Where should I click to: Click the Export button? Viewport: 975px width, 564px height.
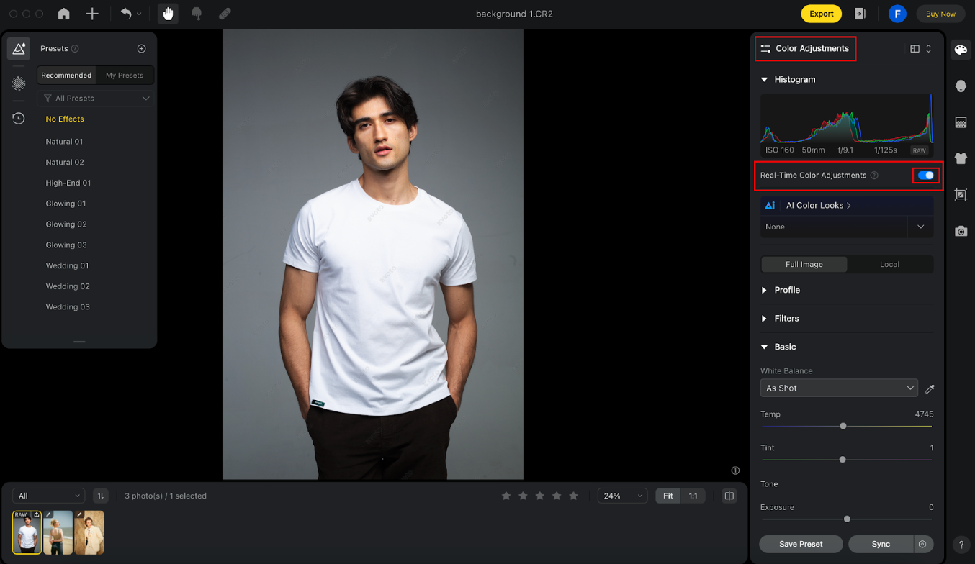tap(821, 14)
